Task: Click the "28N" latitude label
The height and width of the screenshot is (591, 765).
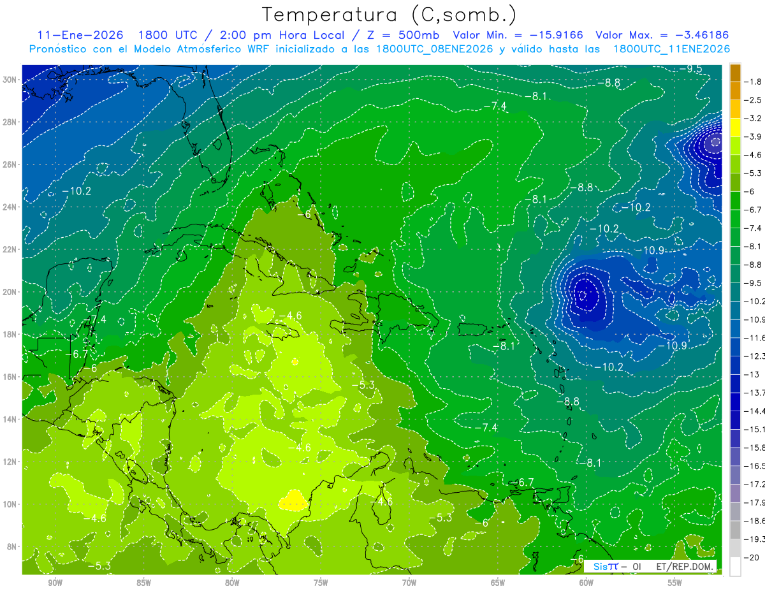Action: click(11, 122)
